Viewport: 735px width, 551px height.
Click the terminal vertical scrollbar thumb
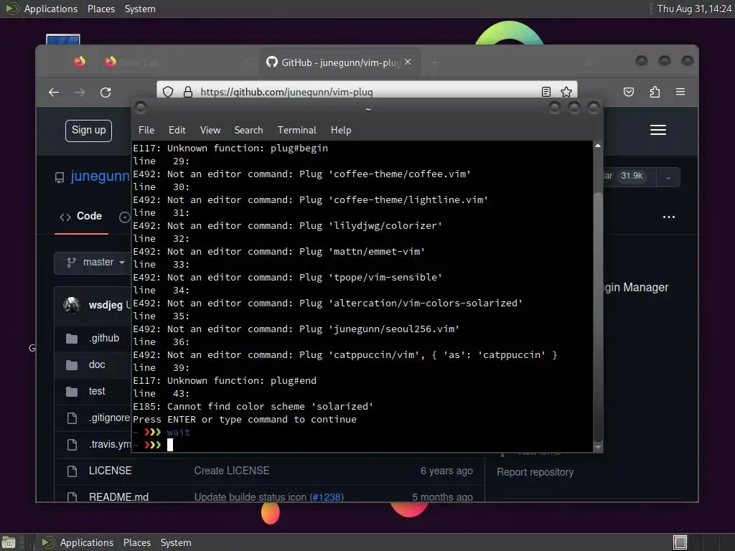[598, 316]
